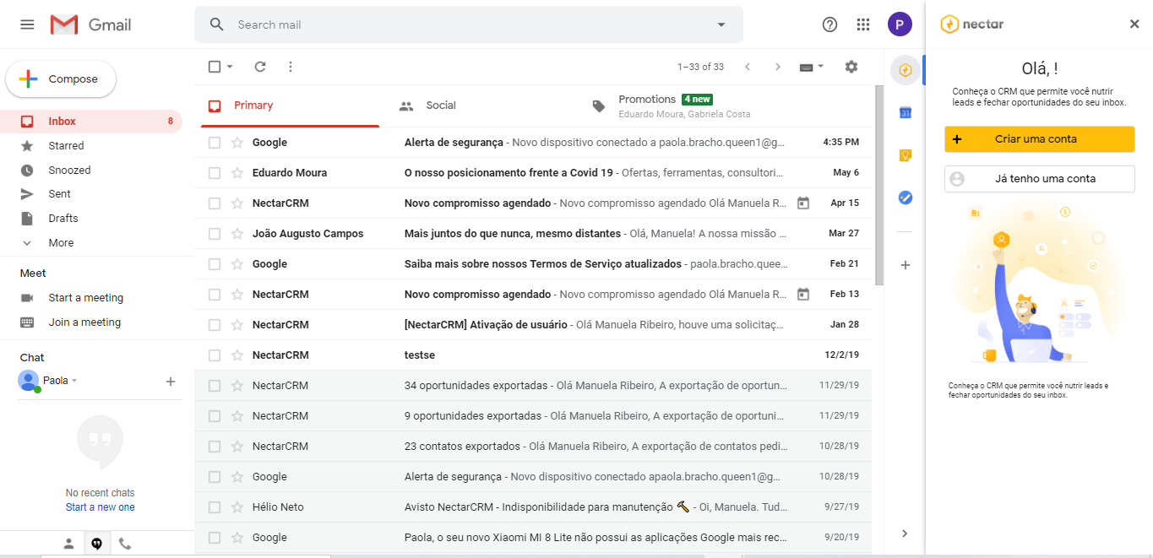Open 'Saiba mais sobre nossos Termos' email

point(533,264)
